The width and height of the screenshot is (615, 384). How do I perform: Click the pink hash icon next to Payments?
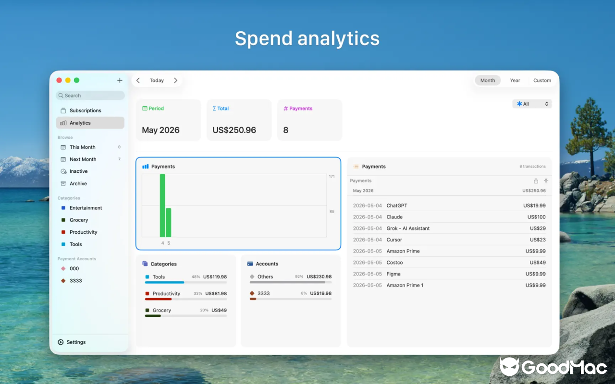click(x=285, y=108)
